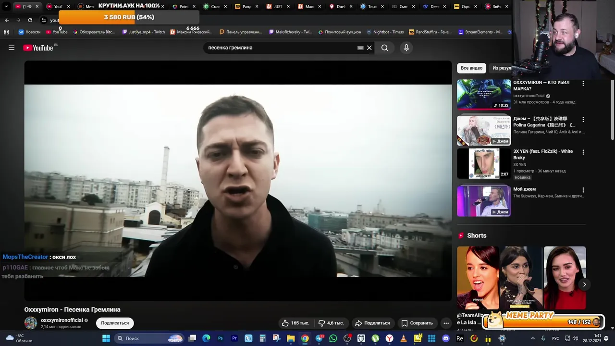Show next Shorts with arrow

pyautogui.click(x=584, y=284)
